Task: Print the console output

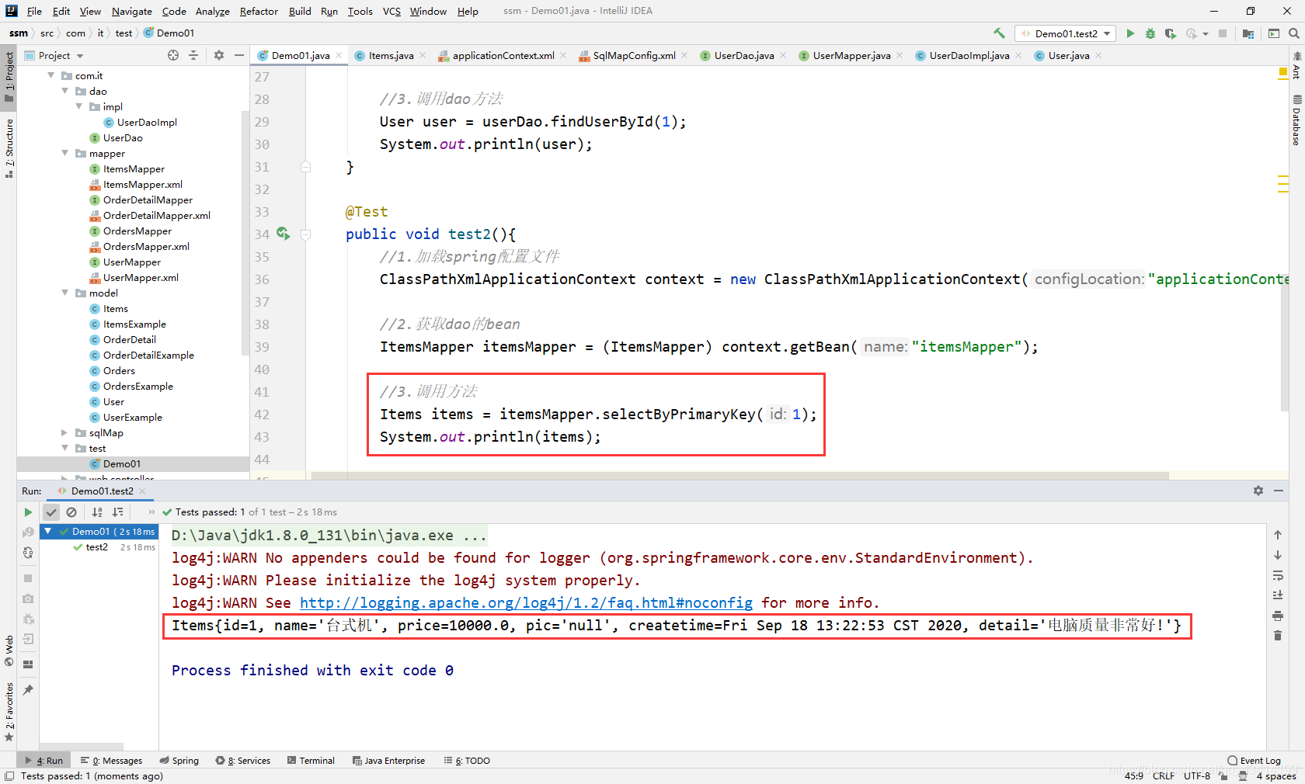Action: coord(1278,616)
